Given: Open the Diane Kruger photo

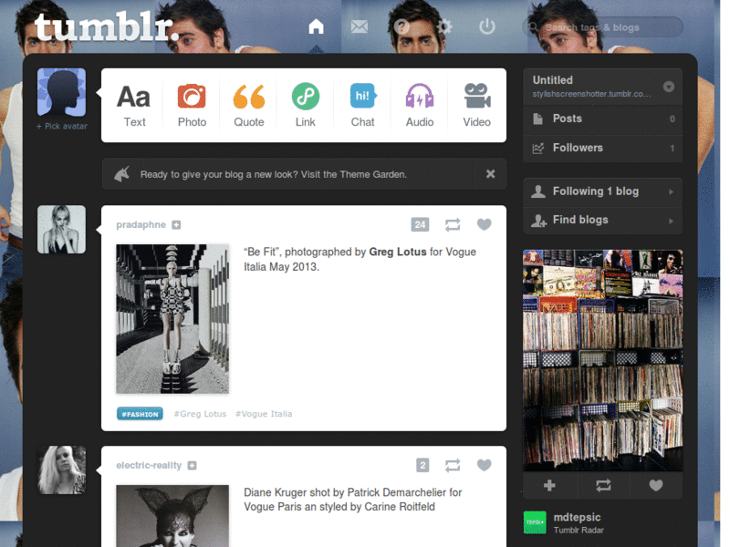Looking at the screenshot, I should click(172, 516).
